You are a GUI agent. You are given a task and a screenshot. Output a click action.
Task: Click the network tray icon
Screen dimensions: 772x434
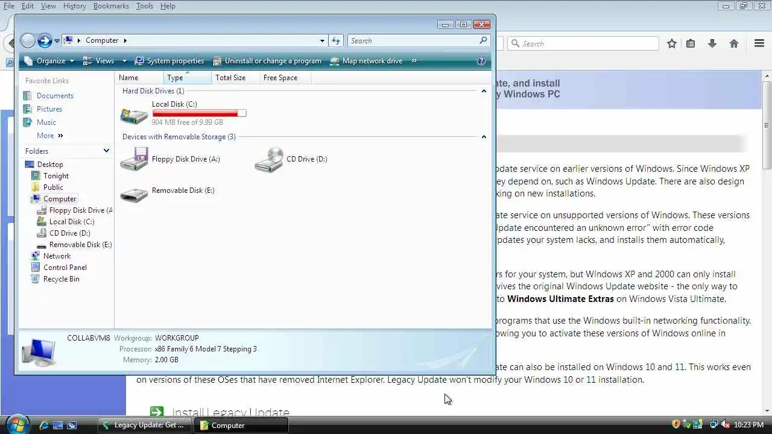714,425
